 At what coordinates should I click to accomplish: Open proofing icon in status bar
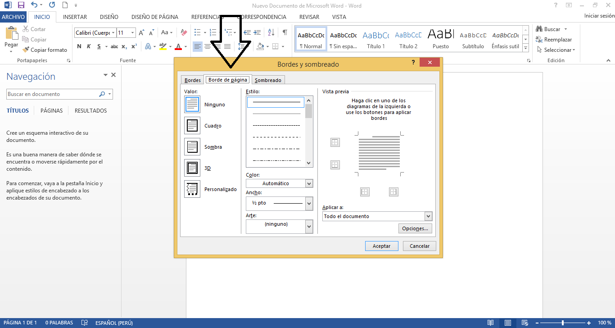click(x=84, y=323)
